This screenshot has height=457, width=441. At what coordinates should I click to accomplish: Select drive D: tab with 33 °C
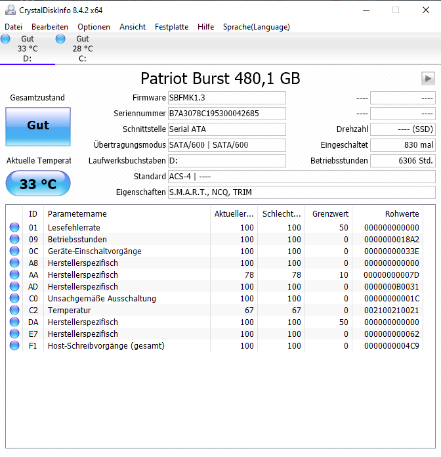point(28,49)
